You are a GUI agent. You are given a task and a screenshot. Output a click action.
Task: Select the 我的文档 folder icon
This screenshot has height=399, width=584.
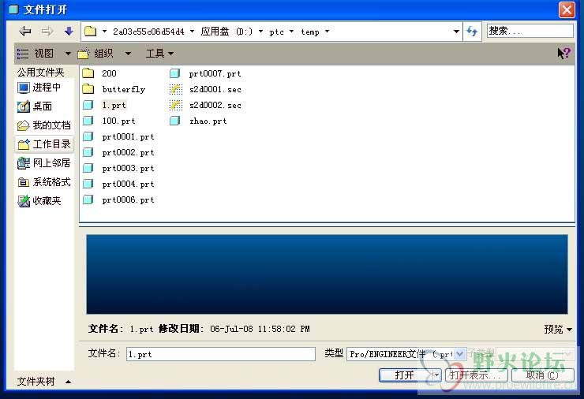(24, 125)
